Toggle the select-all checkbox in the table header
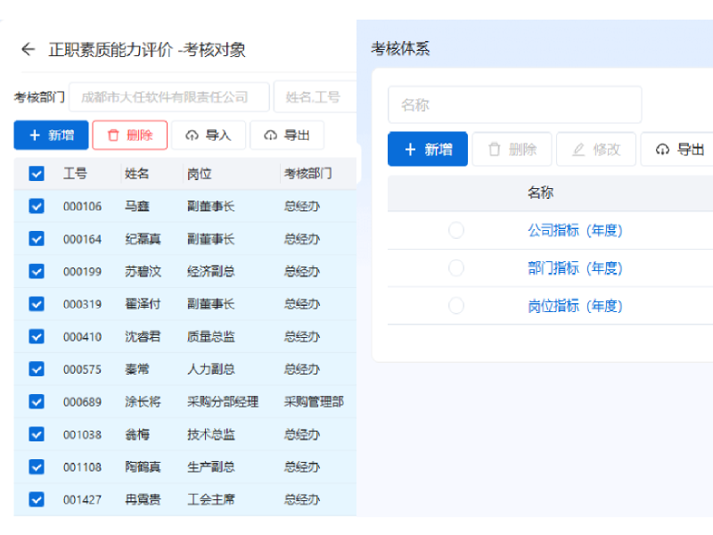The image size is (713, 535). point(37,173)
